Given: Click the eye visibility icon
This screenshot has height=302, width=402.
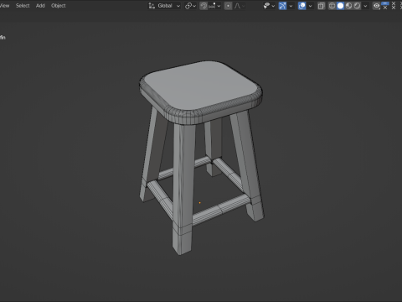Looking at the screenshot, I should (x=377, y=6).
